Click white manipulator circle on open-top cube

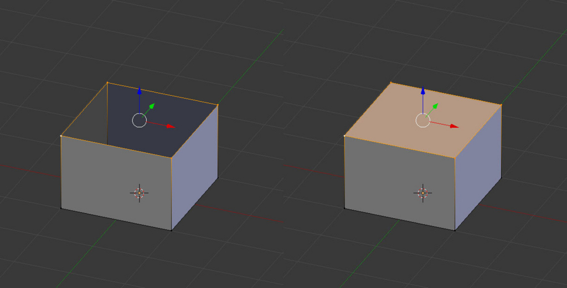139,120
